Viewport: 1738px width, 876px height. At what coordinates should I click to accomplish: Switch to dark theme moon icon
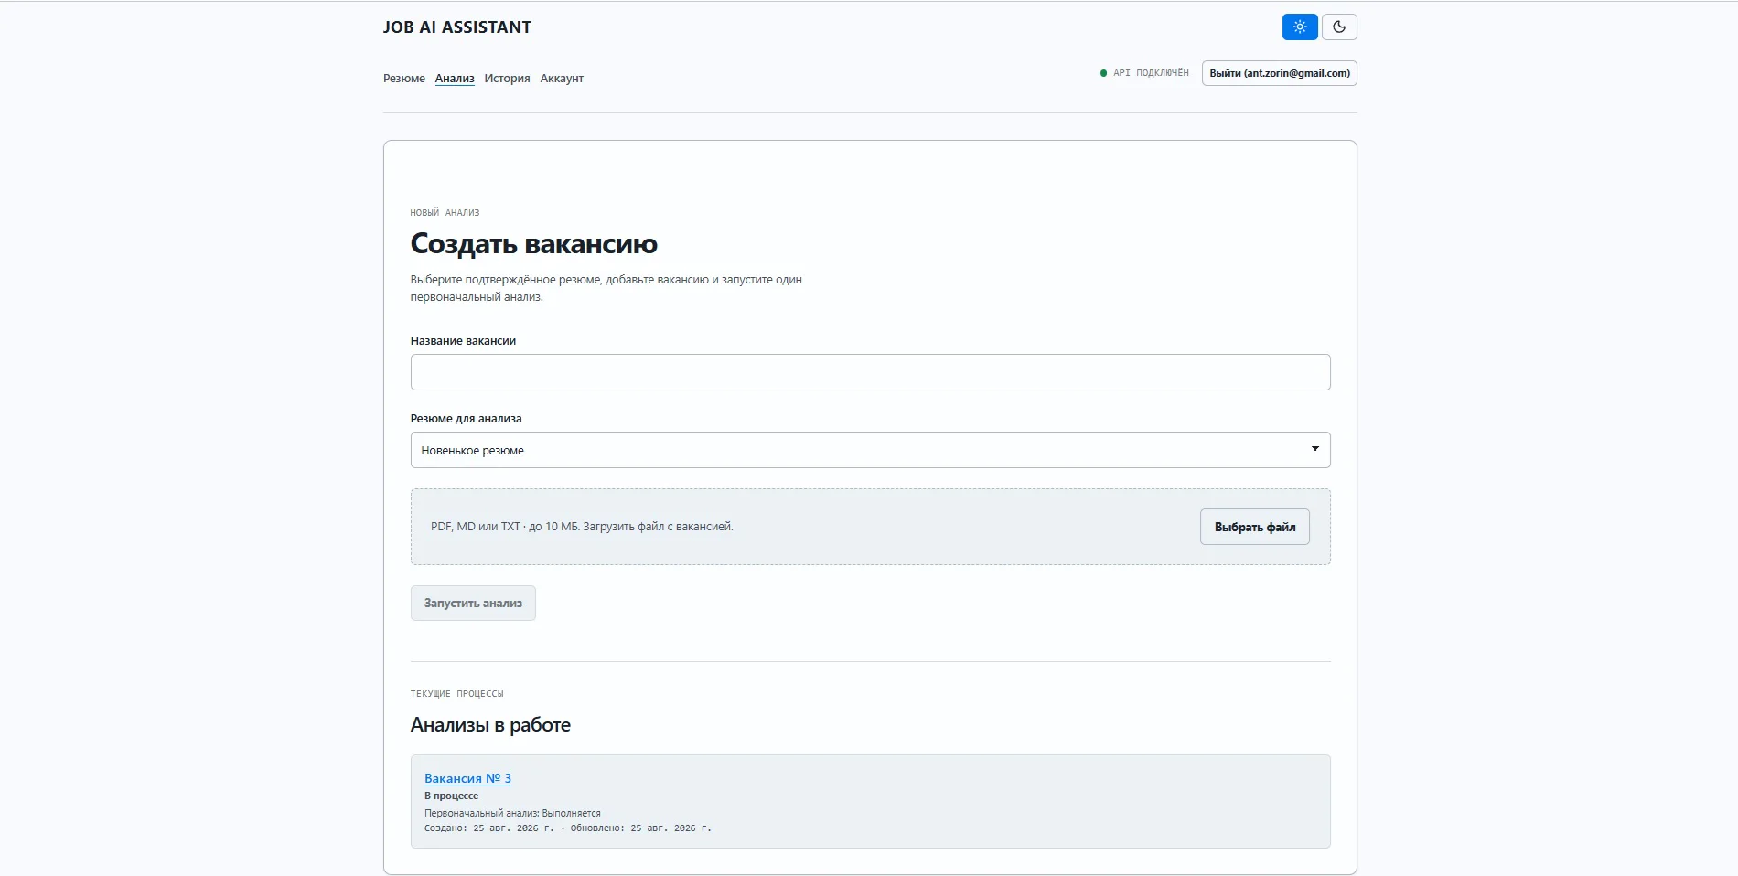[1339, 27]
